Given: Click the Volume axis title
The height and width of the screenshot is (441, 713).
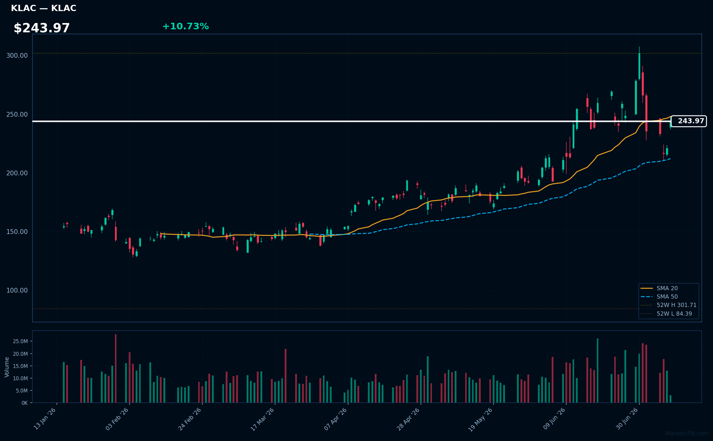Looking at the screenshot, I should tap(7, 367).
